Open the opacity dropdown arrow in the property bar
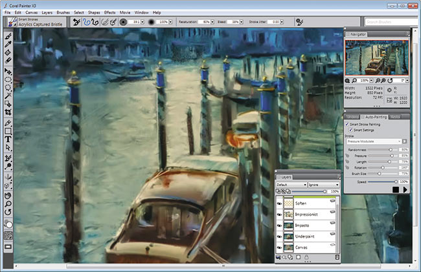Image resolution: width=421 pixels, height=272 pixels. pyautogui.click(x=170, y=22)
